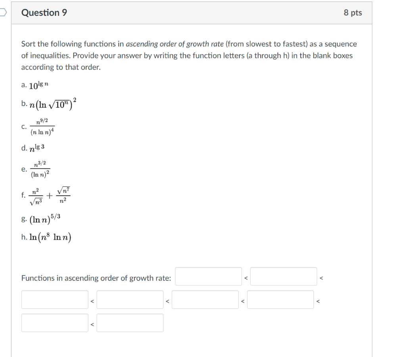The width and height of the screenshot is (406, 357).
Task: Click the Question 9 header
Action: click(x=44, y=12)
